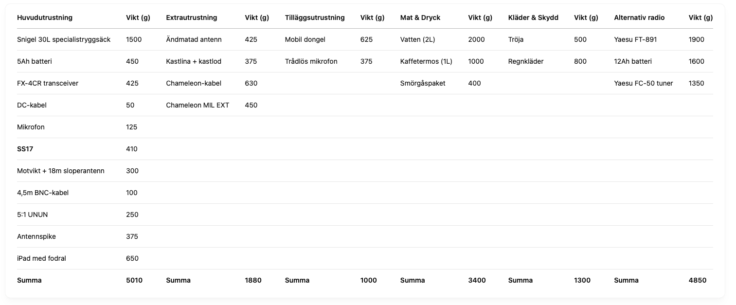The image size is (736, 305).
Task: Select the Ändmatad antenn cell
Action: click(194, 39)
